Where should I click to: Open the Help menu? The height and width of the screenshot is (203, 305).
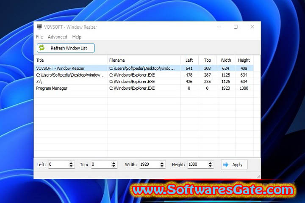(x=77, y=37)
